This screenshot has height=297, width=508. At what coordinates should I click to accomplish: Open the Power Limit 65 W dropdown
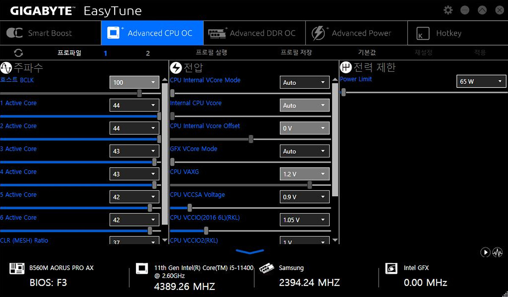click(x=481, y=82)
